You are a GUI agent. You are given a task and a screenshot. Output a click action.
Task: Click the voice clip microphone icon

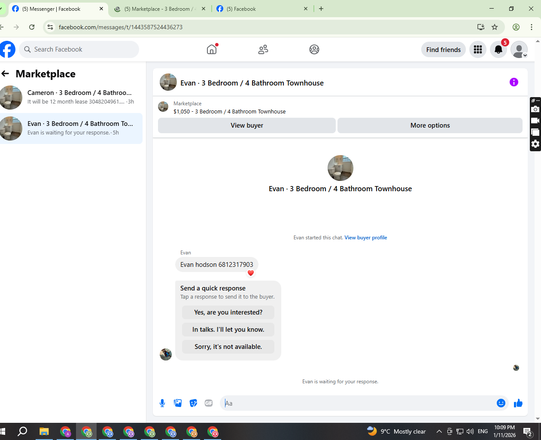[162, 403]
